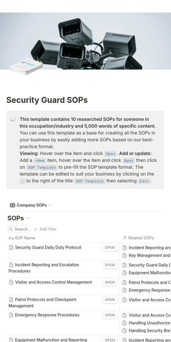Click the SOP Name column header

tap(25, 238)
